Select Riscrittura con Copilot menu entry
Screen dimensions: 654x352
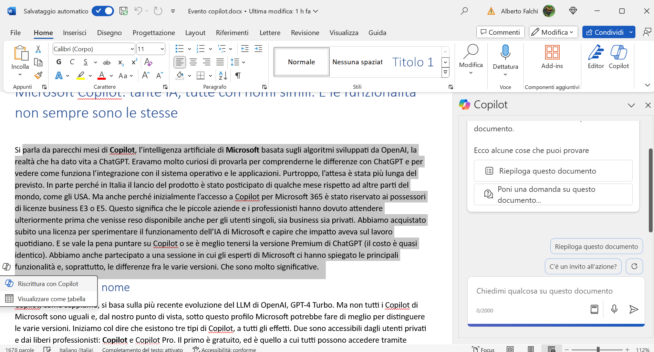[x=49, y=284]
